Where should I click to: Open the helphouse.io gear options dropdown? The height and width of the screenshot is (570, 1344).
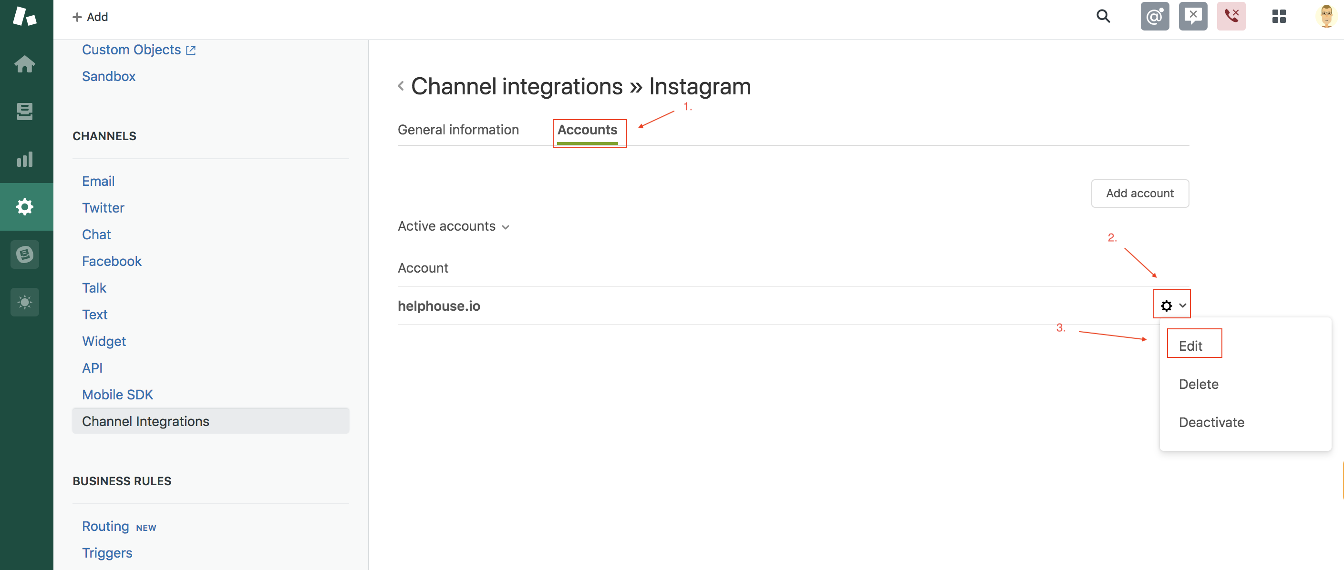[x=1172, y=305]
